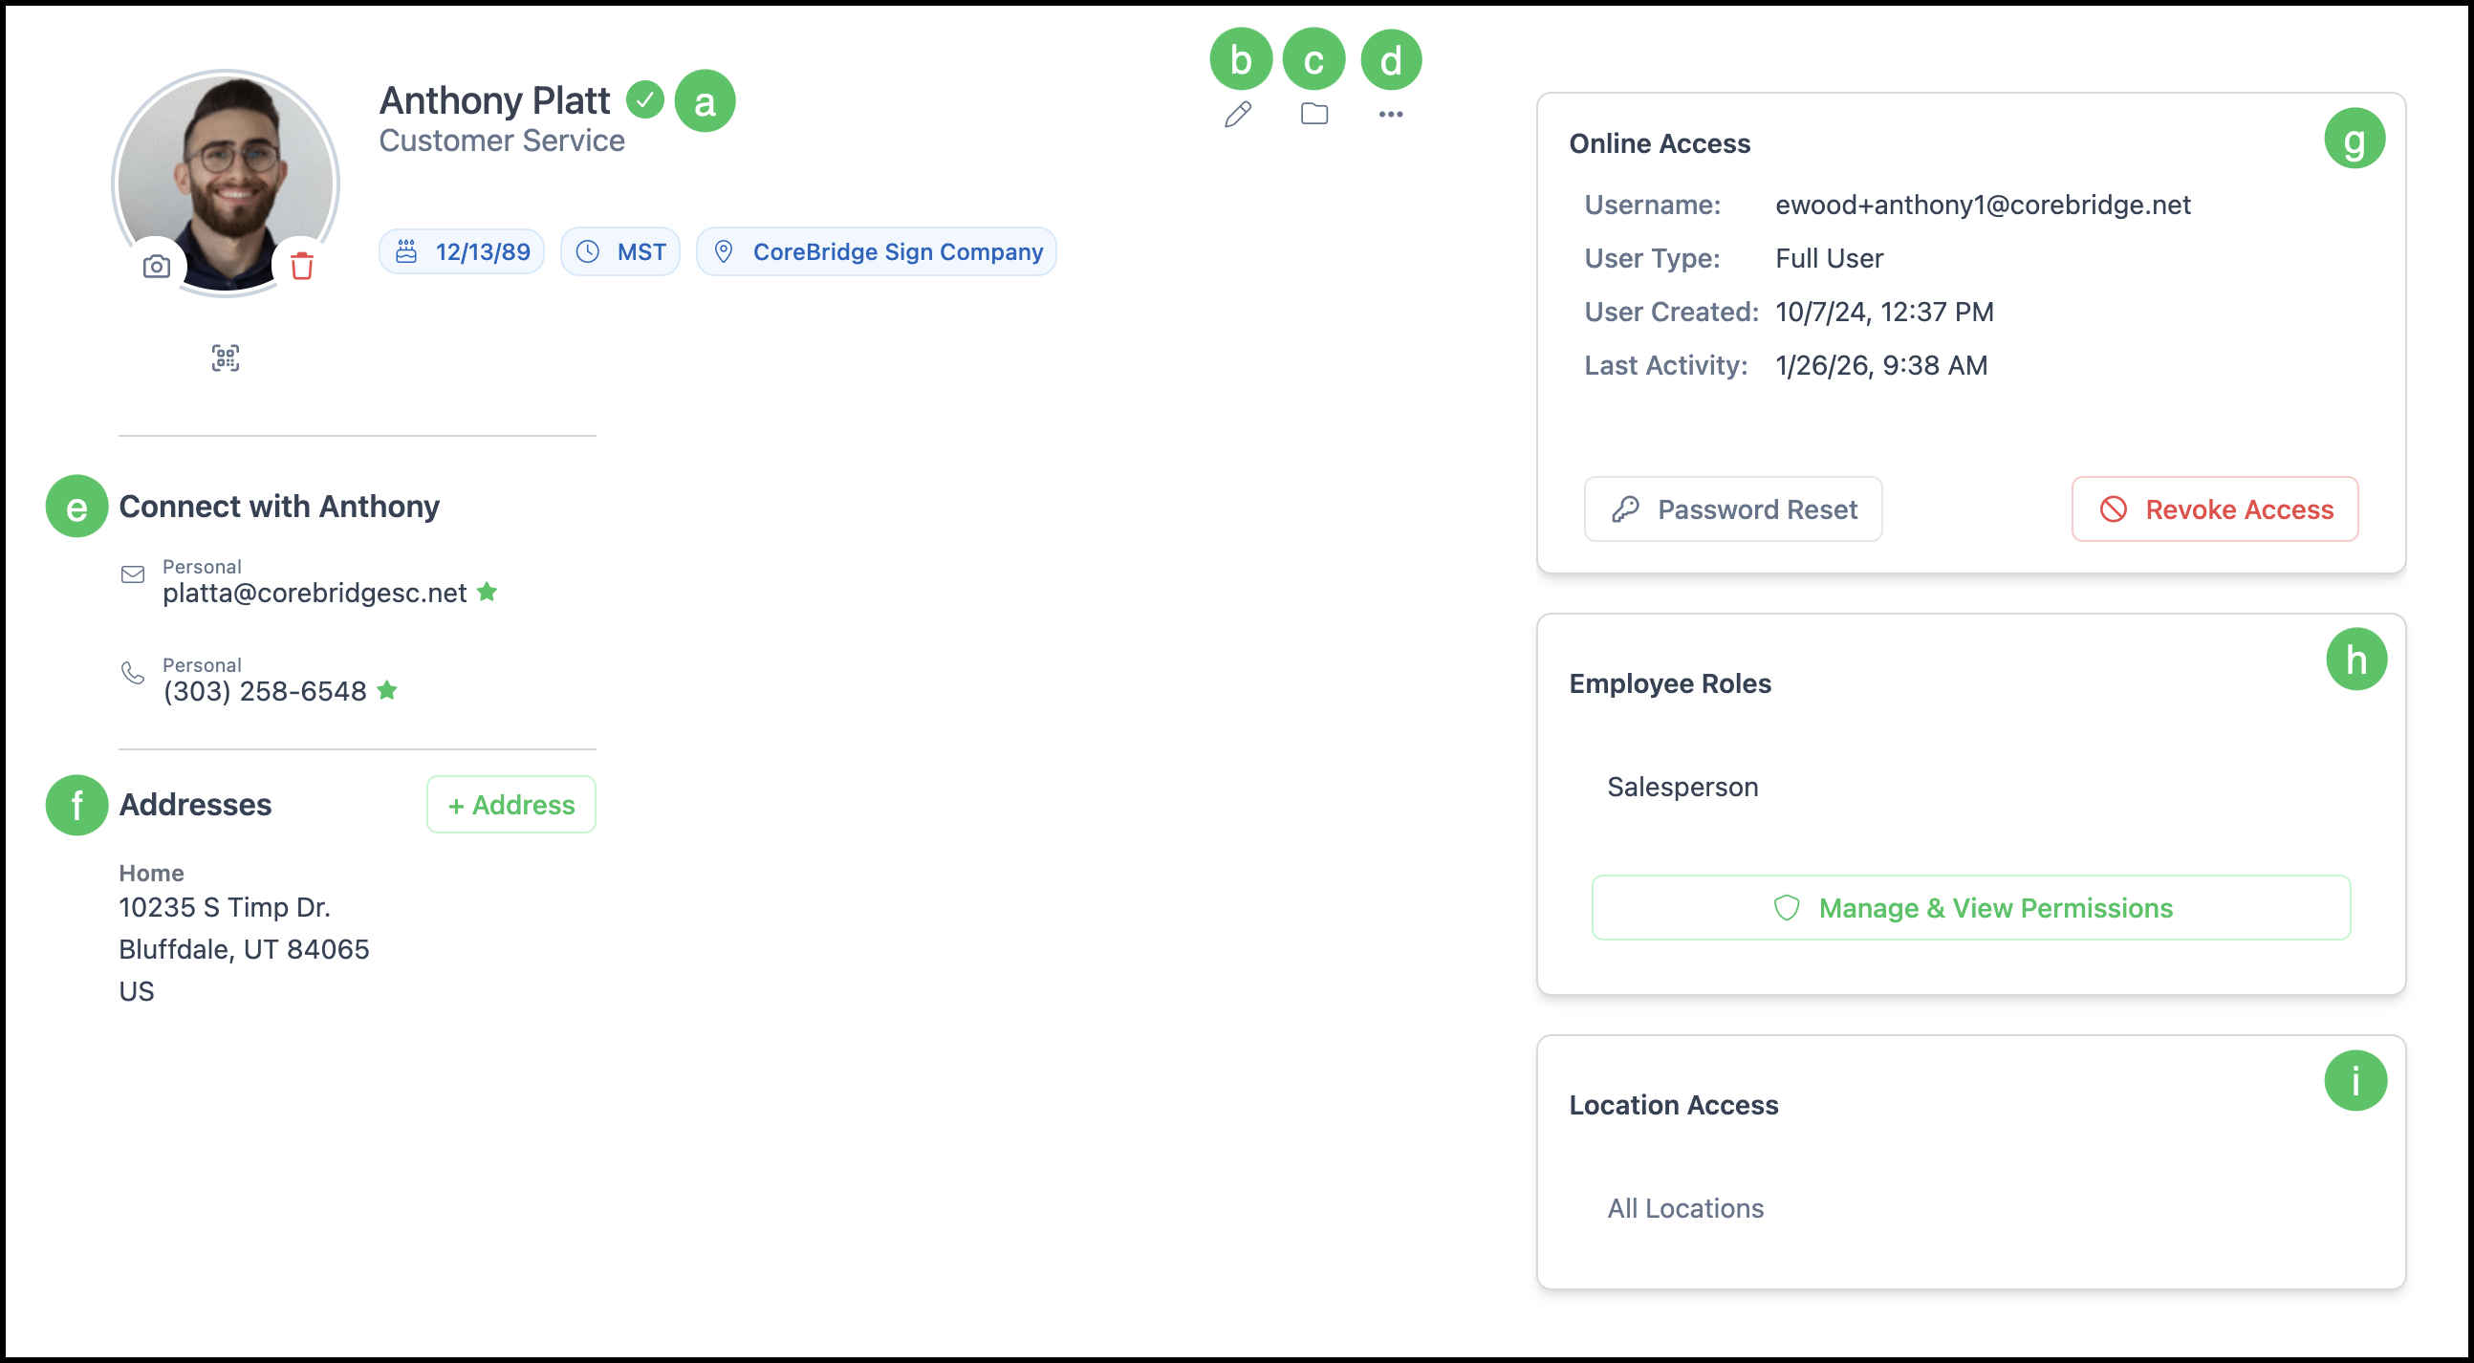
Task: Click the personal phone icon
Action: tap(133, 672)
